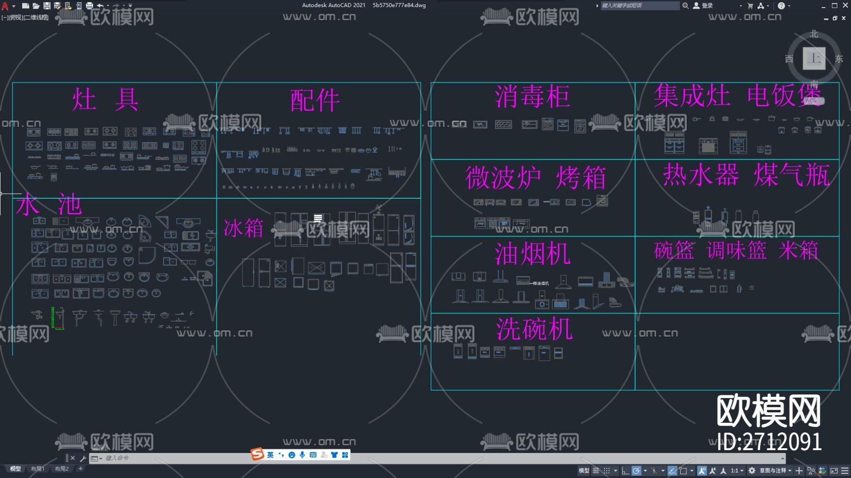
Task: Open the customization hamburger icon in status bar
Action: 845,470
